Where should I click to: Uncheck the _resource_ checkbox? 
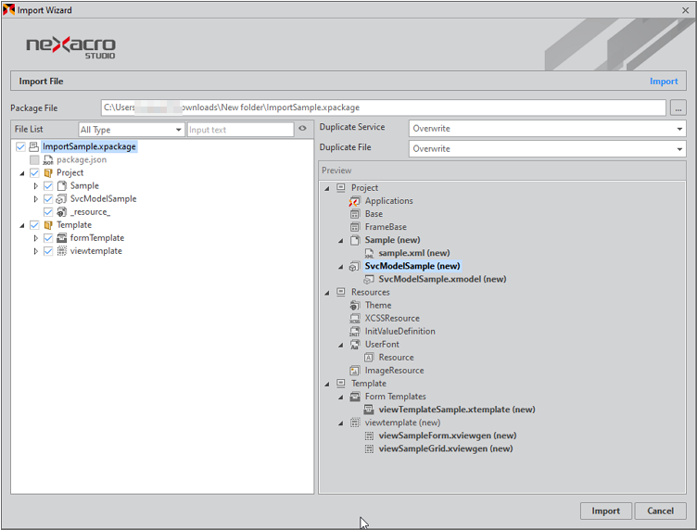click(x=48, y=212)
